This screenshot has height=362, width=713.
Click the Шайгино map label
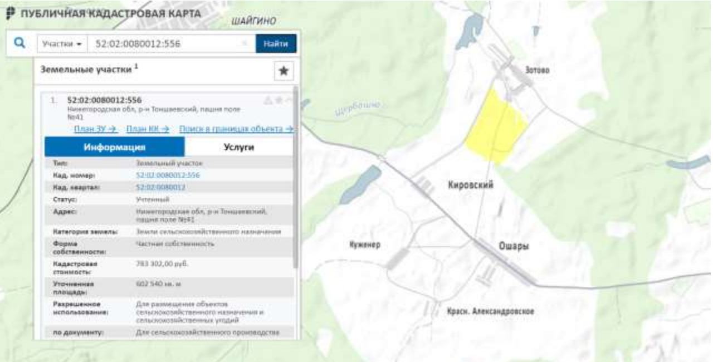tap(254, 21)
